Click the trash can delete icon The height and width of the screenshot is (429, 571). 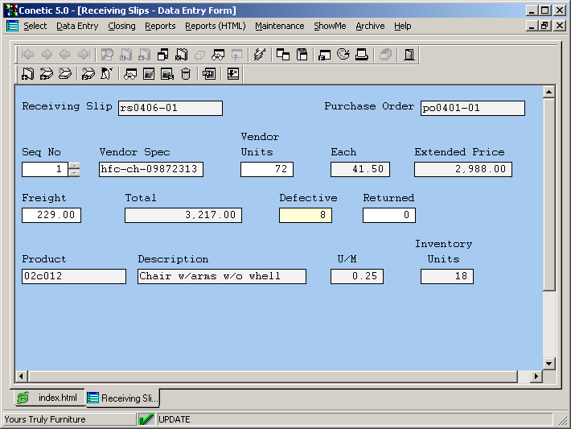186,74
